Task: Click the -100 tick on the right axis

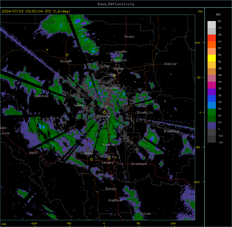Action: 197,182
